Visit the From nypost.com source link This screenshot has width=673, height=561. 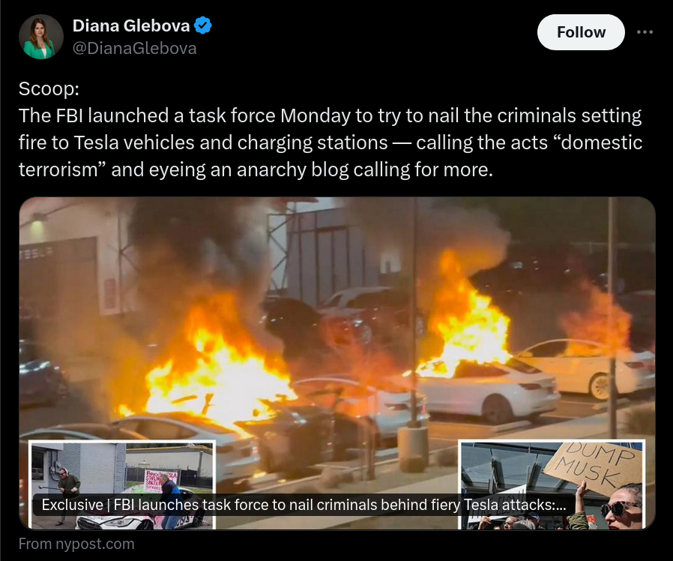[76, 544]
